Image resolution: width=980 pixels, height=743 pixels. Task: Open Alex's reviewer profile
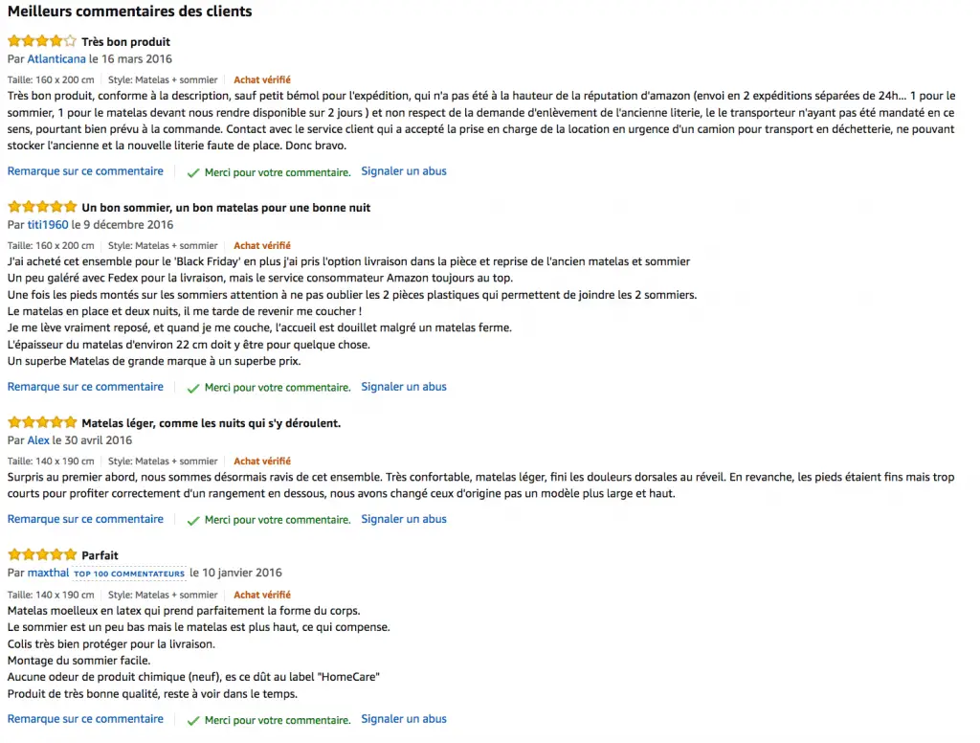(38, 440)
